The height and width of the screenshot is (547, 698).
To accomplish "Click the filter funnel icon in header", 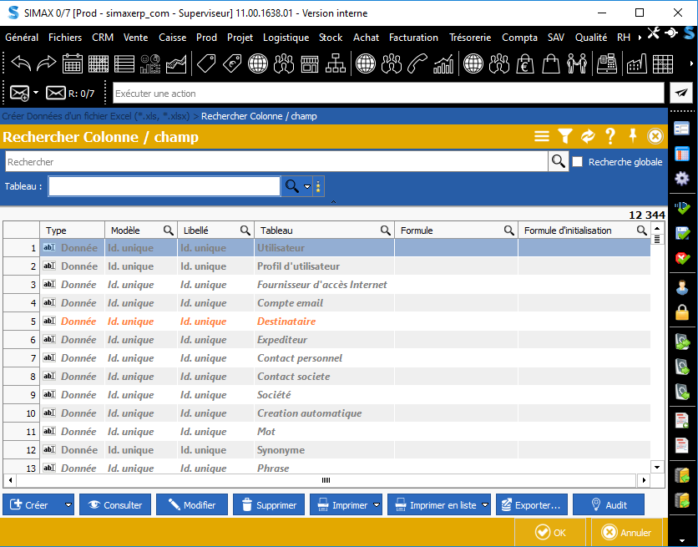I will 565,137.
